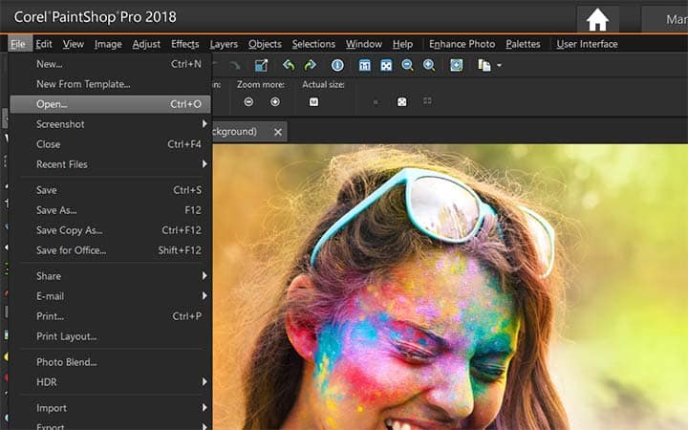Select Open... in the File menu

(x=110, y=104)
